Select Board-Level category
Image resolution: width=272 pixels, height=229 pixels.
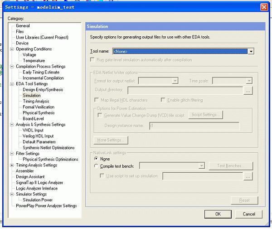(x=33, y=119)
